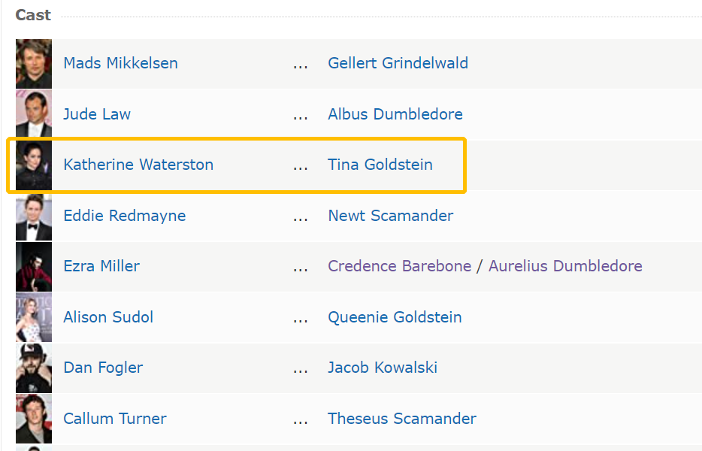Open the Tina Goldstein character link
The width and height of the screenshot is (702, 451).
pyautogui.click(x=380, y=165)
